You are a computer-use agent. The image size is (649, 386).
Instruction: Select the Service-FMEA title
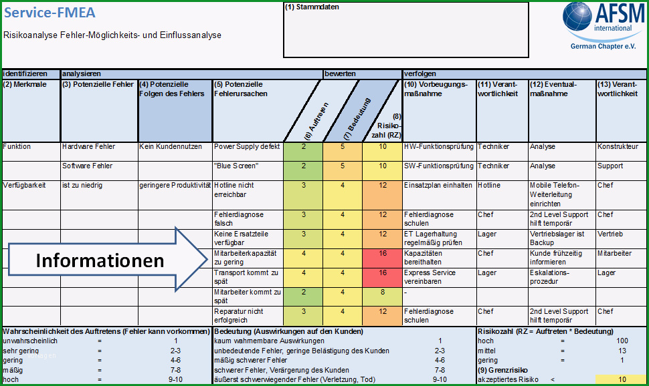point(50,13)
